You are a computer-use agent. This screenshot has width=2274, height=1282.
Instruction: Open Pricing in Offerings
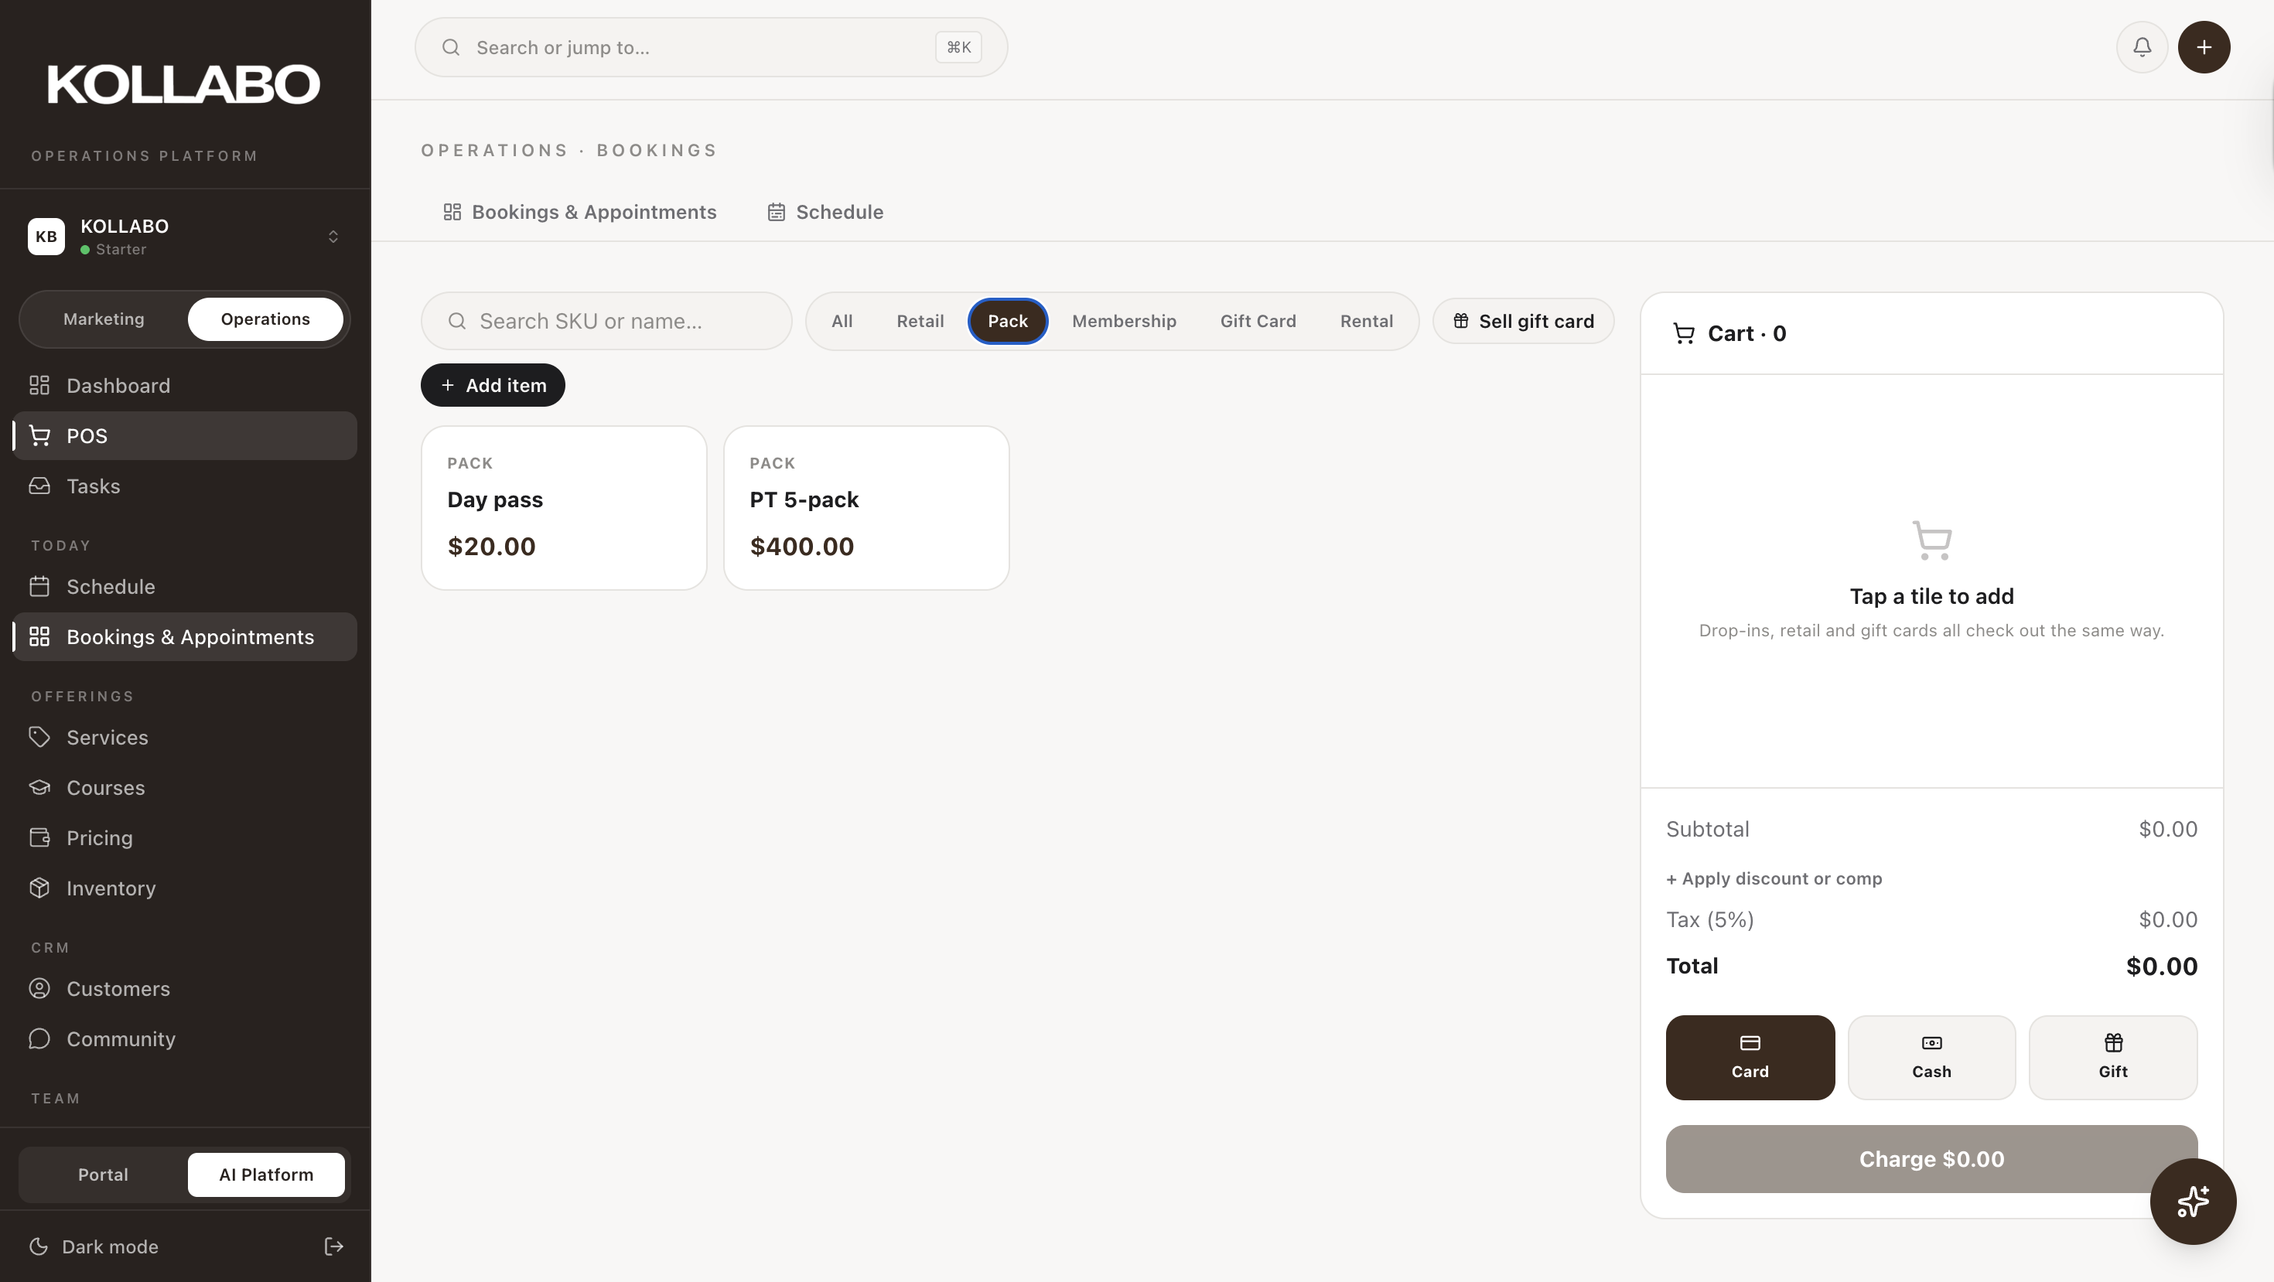tap(99, 837)
